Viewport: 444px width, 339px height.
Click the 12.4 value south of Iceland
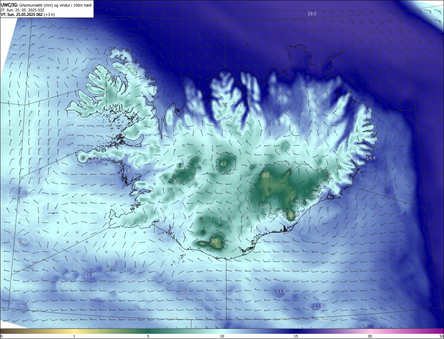pyautogui.click(x=185, y=292)
